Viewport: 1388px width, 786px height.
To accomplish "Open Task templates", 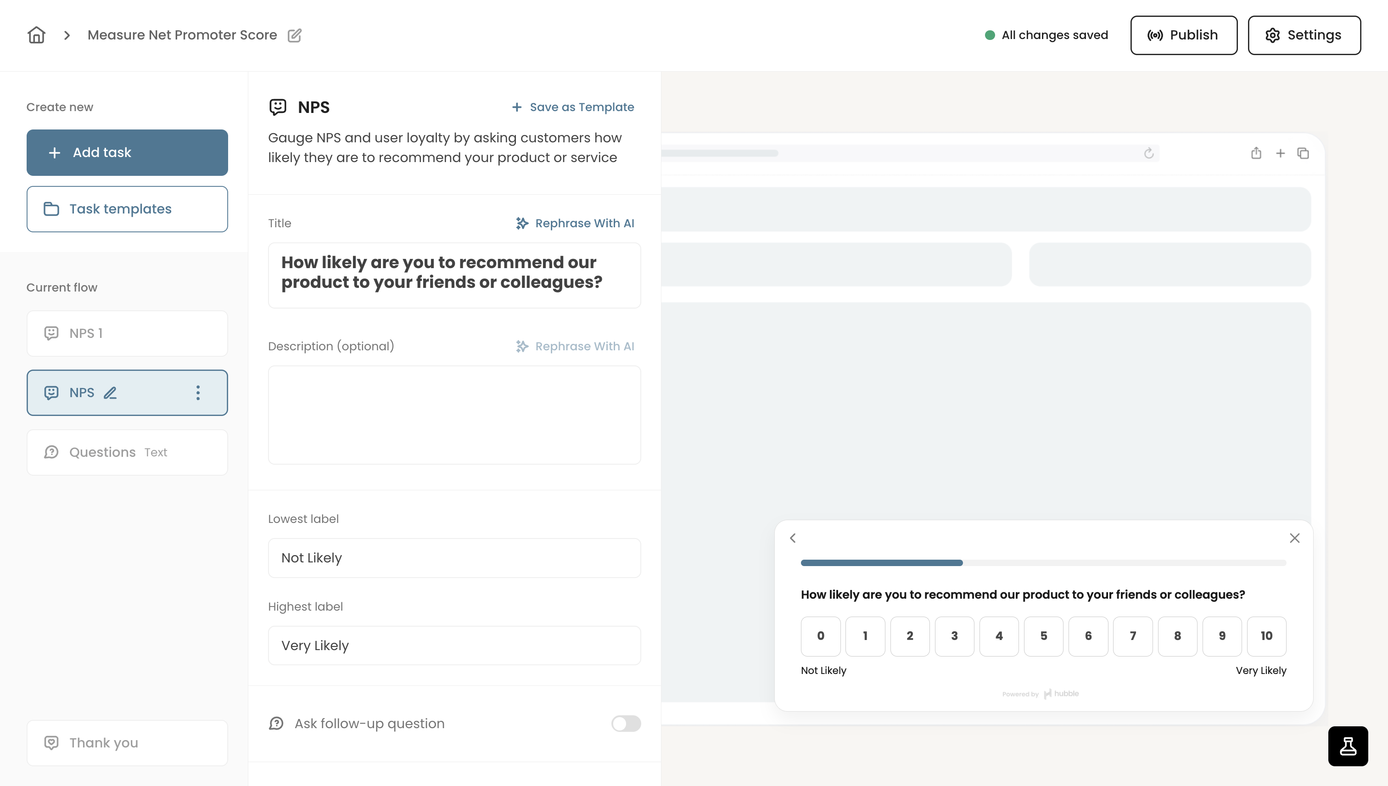I will click(x=127, y=209).
